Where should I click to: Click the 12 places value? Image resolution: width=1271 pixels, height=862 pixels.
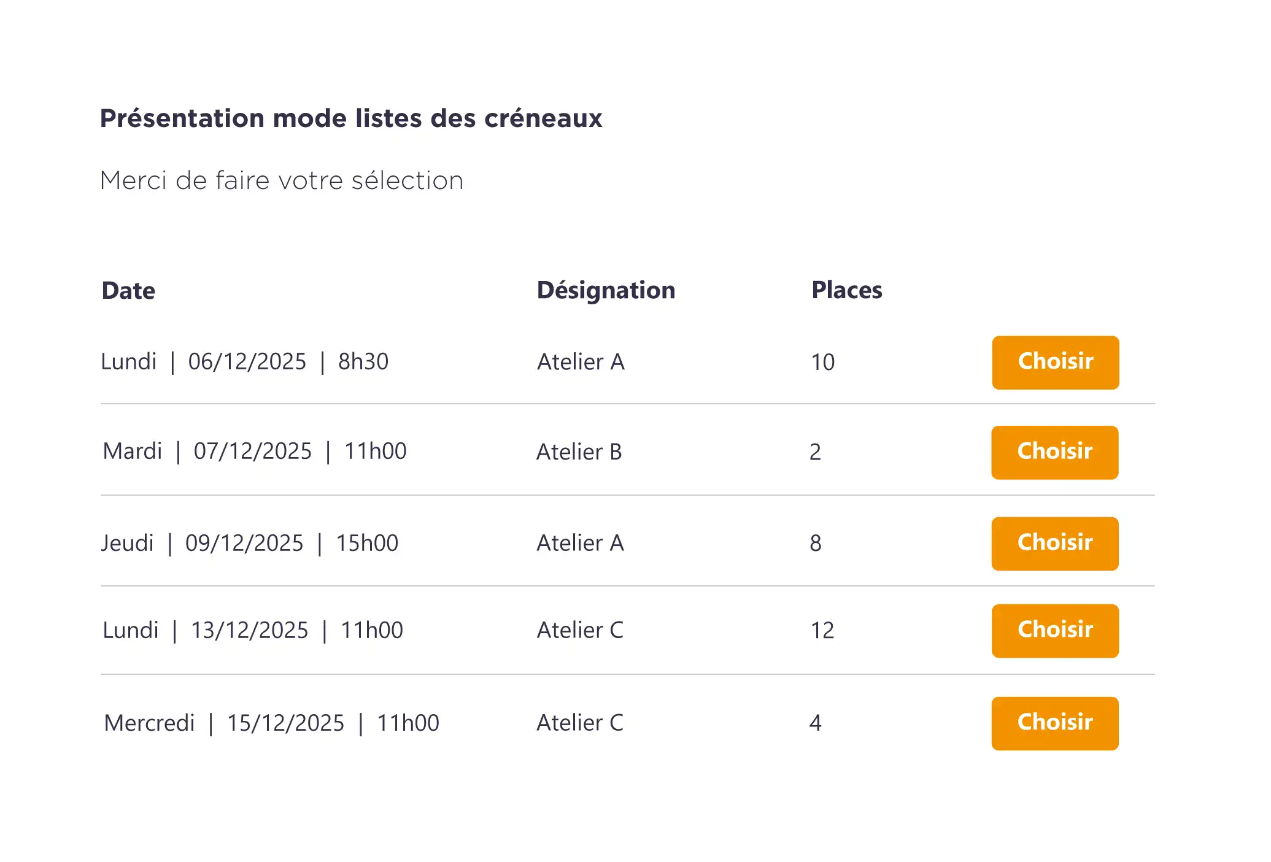click(x=822, y=631)
